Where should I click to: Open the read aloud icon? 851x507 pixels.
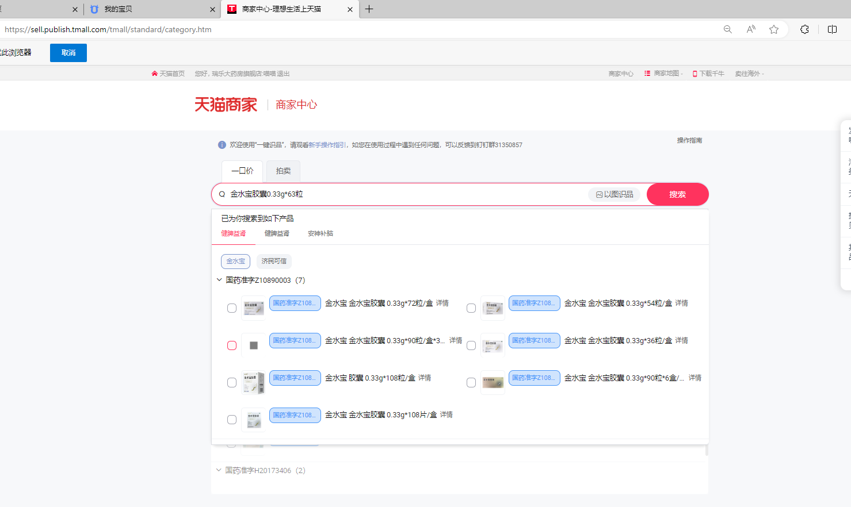click(751, 29)
